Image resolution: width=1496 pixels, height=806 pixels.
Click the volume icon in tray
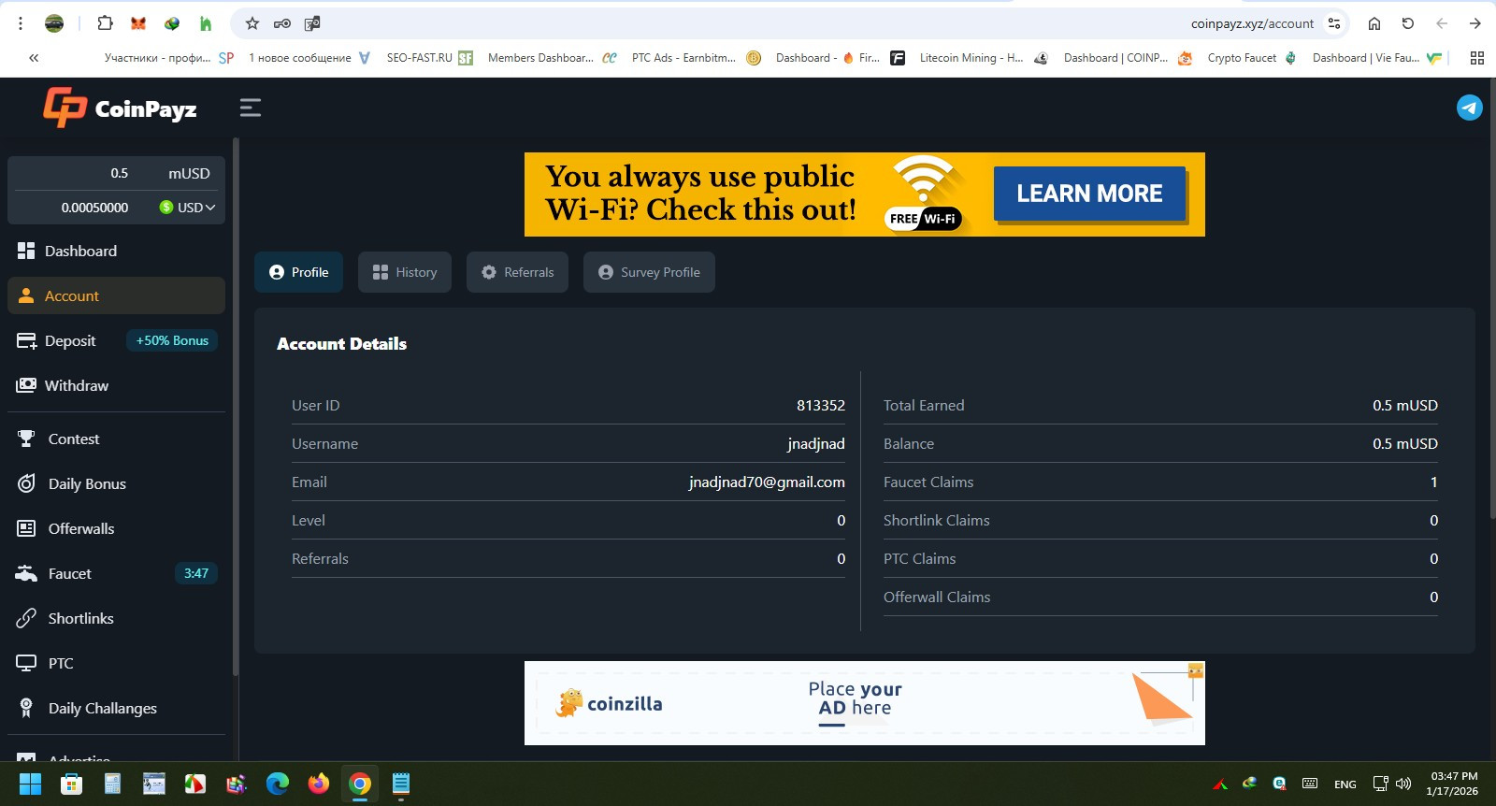click(1403, 784)
